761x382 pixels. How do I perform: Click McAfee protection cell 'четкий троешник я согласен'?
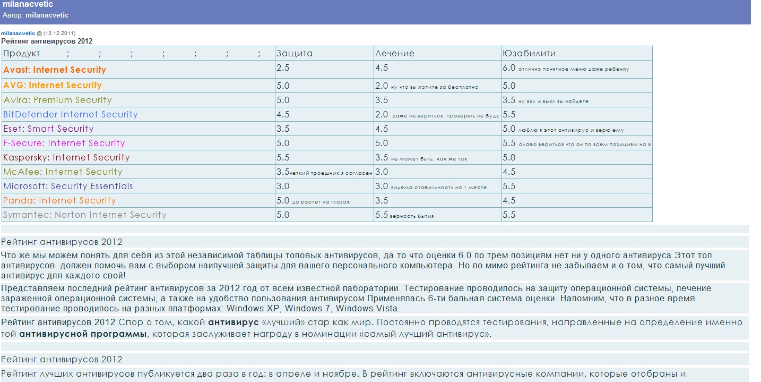point(325,172)
